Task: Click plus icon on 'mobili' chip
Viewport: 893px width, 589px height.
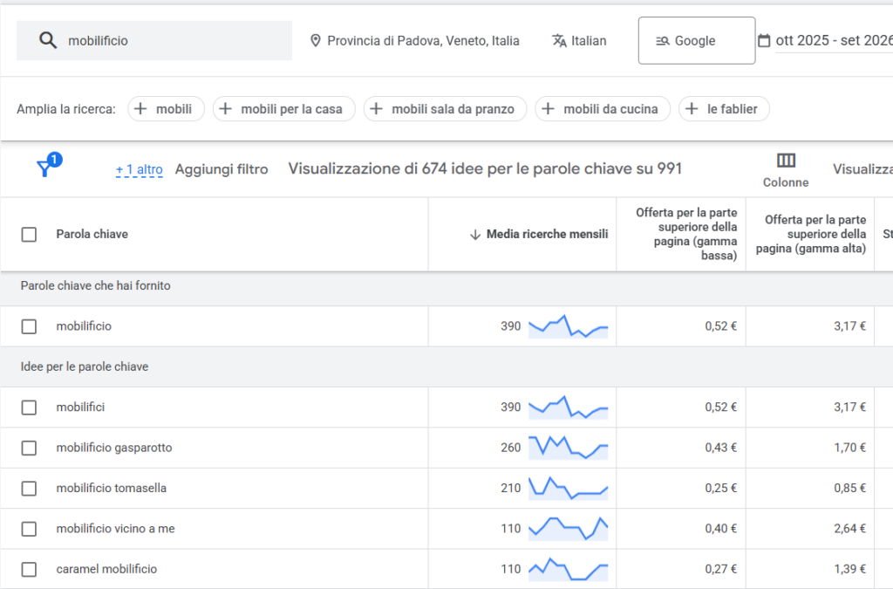Action: [x=140, y=109]
